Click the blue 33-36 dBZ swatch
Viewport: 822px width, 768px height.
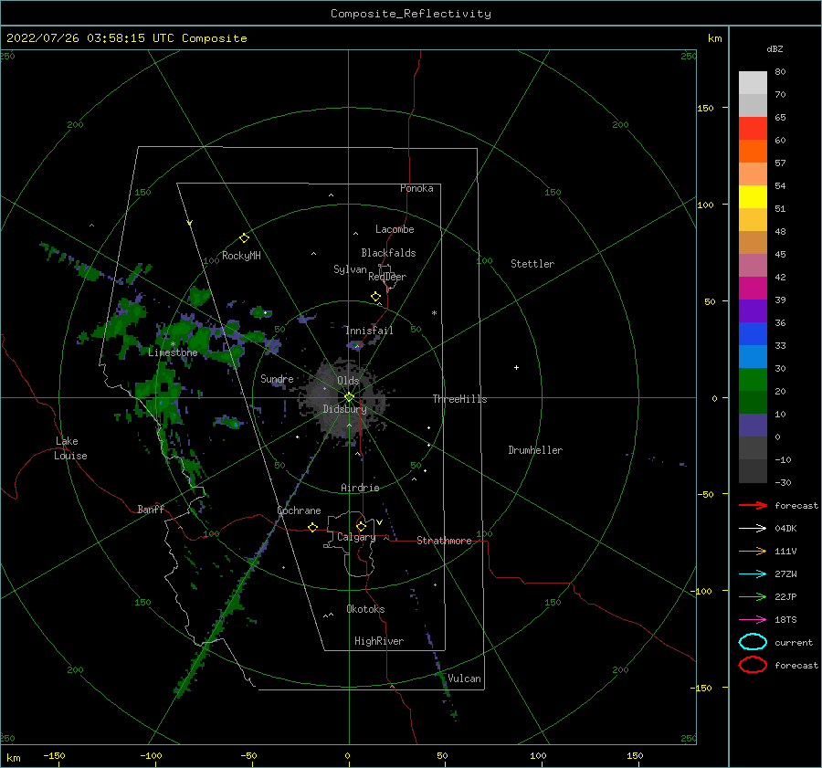(753, 333)
